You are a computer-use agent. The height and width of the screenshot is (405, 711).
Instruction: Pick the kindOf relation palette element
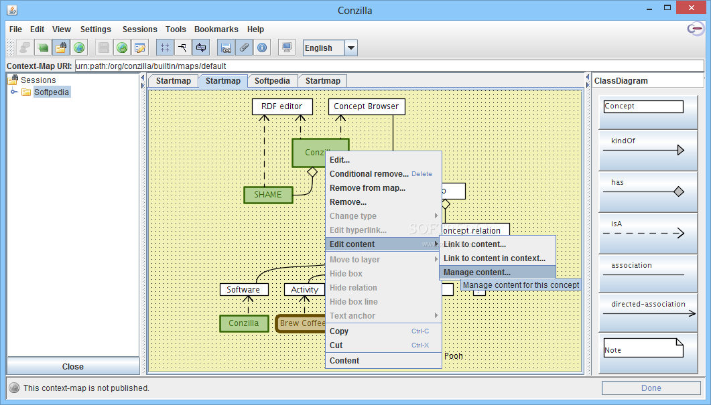[648, 150]
